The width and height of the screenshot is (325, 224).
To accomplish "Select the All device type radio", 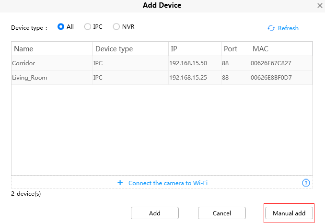I will tap(61, 27).
